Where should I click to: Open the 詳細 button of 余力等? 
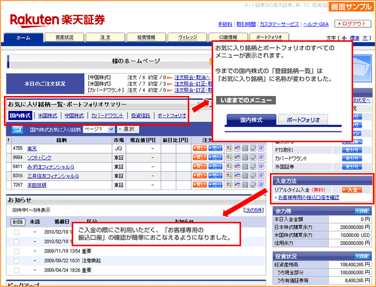(x=362, y=211)
